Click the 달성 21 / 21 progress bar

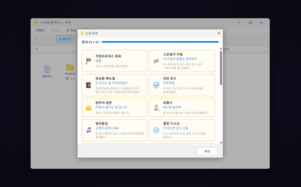(x=160, y=42)
